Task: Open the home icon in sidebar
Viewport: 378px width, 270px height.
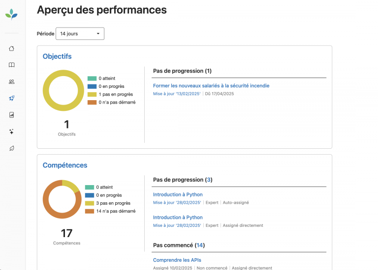Action: [12, 49]
